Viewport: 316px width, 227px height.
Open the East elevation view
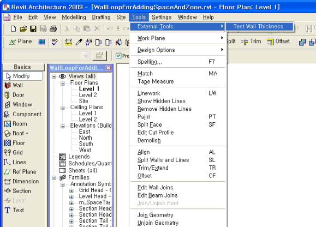point(85,132)
